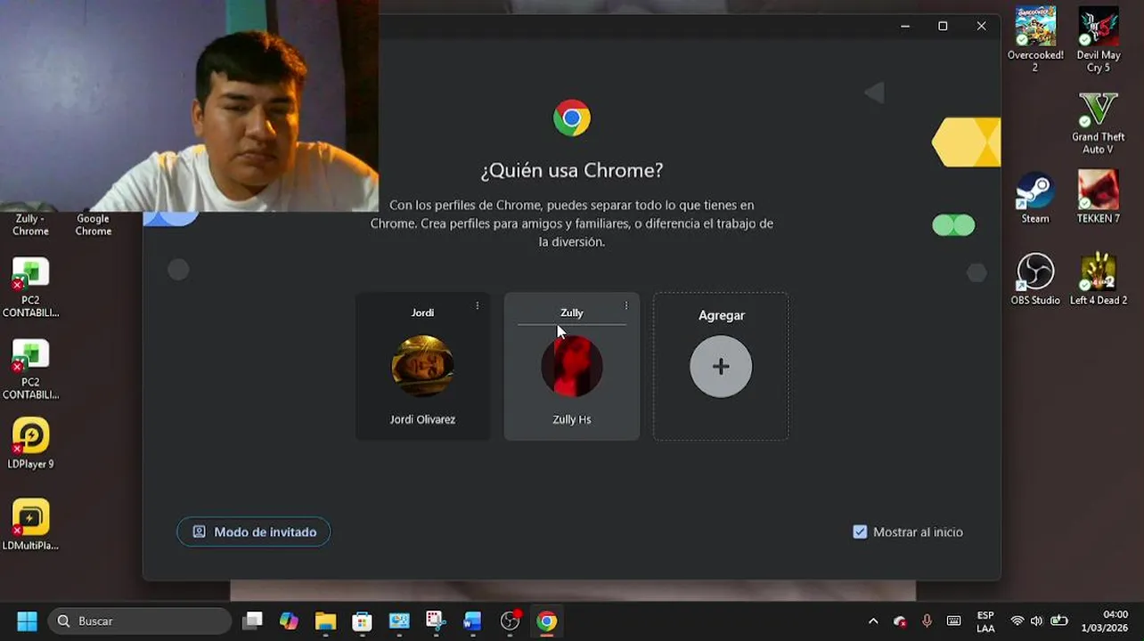1144x641 pixels.
Task: Expand hidden system tray icons
Action: 873,621
